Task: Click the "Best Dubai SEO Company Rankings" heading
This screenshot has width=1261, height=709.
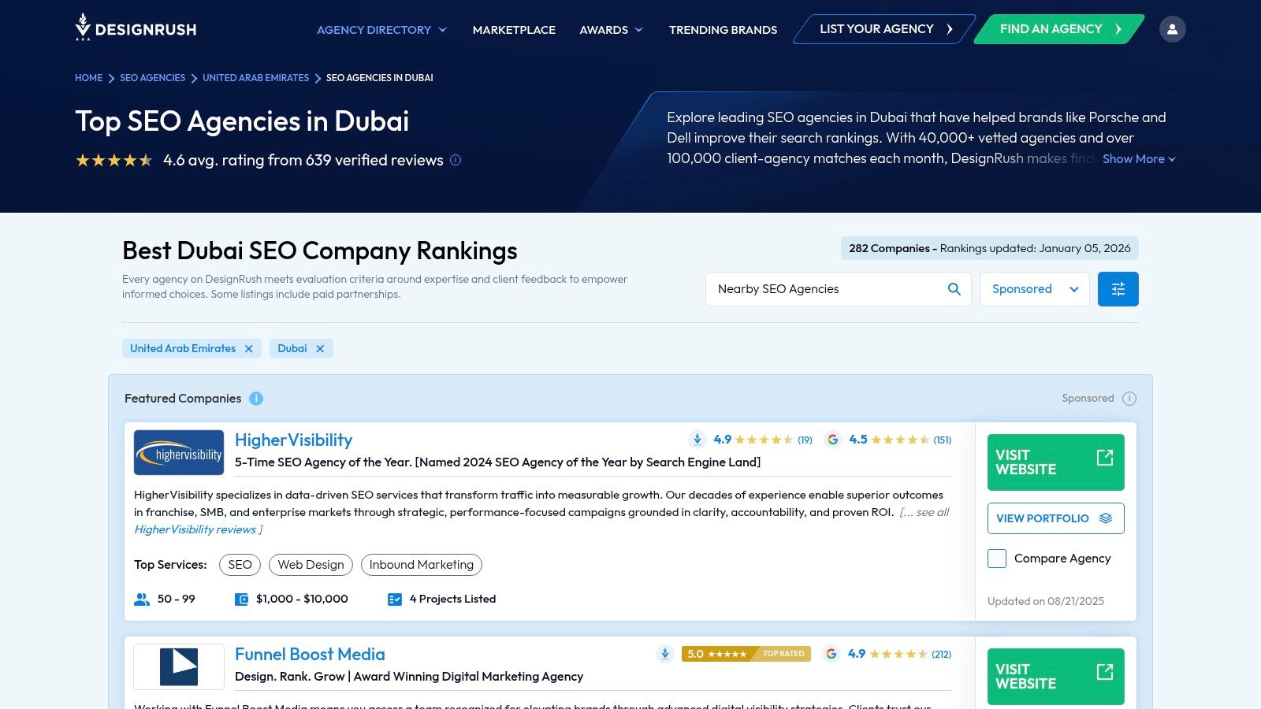Action: coord(320,251)
